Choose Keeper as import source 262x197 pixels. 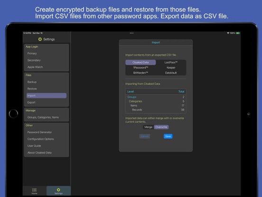(171, 68)
